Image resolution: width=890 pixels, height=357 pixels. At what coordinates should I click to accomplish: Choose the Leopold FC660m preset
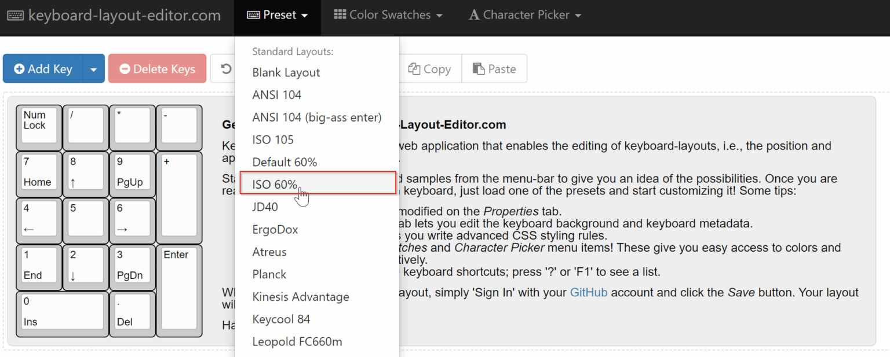pyautogui.click(x=318, y=341)
